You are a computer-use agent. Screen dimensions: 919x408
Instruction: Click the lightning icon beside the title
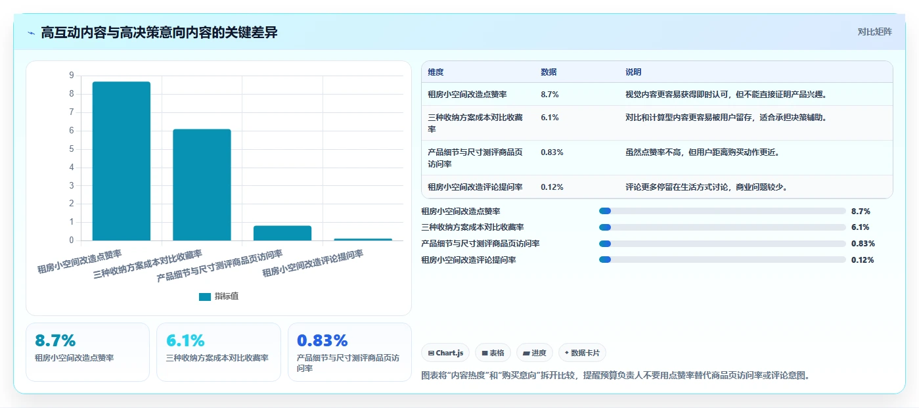click(31, 33)
